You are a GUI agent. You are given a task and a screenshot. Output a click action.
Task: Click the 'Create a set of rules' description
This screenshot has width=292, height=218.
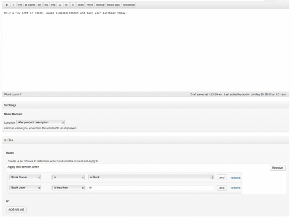[53, 161]
